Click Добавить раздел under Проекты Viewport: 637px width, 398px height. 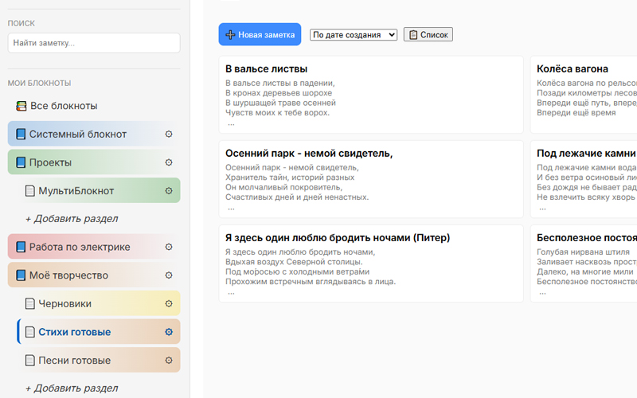[72, 218]
